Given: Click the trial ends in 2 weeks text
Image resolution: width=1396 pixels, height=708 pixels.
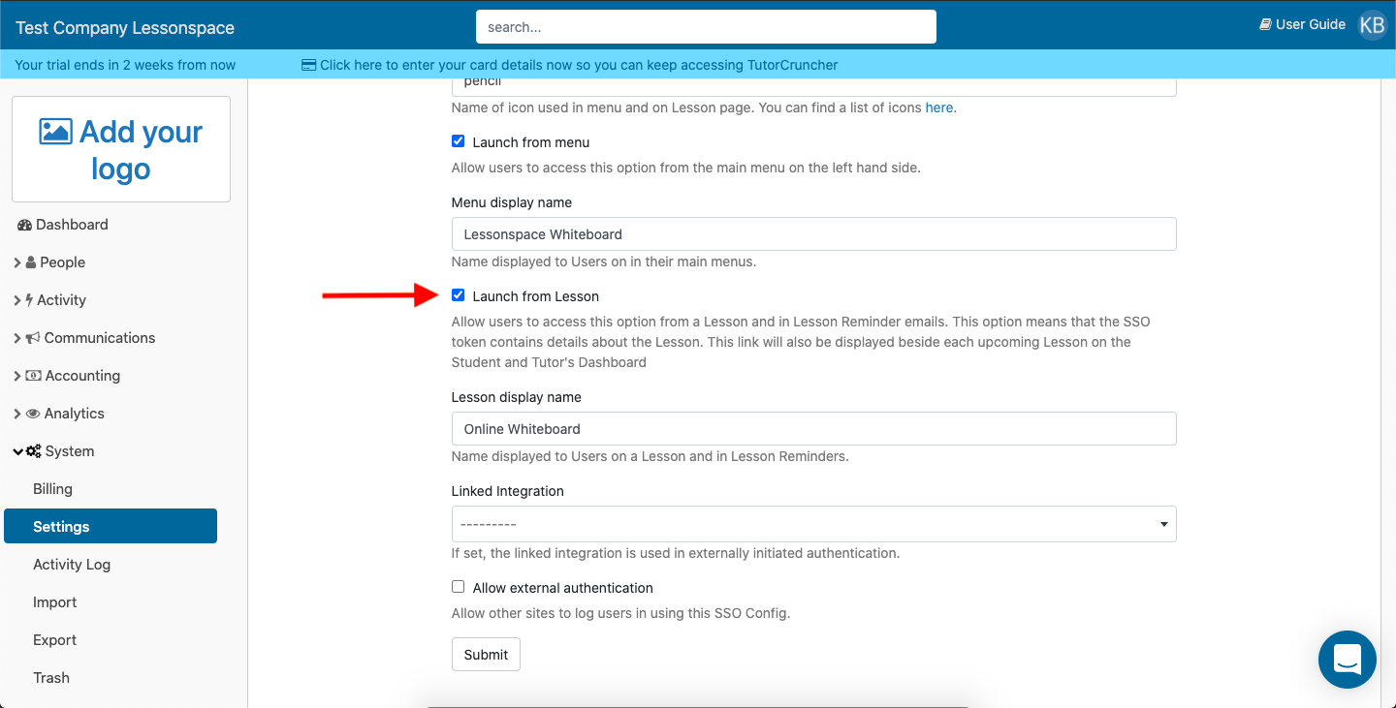Looking at the screenshot, I should (126, 65).
